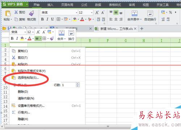This screenshot has height=130, width=181.
Task: Choose 剪切(T) in context menu
Action: click(x=47, y=58)
